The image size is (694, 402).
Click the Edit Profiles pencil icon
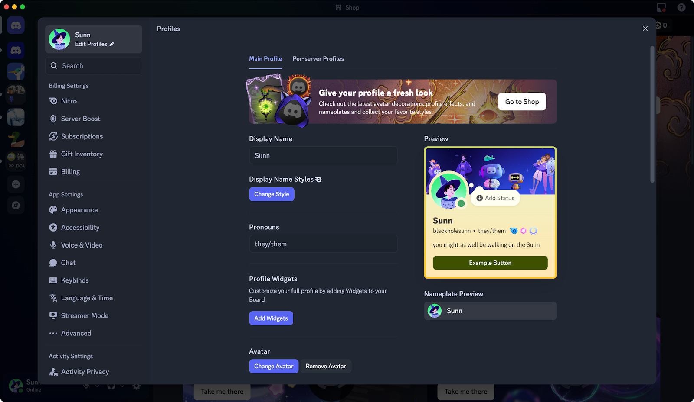tap(112, 44)
